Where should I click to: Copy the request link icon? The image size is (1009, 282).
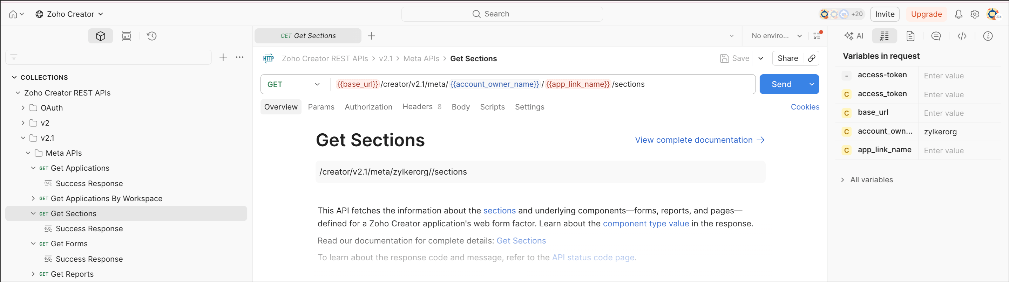point(812,58)
